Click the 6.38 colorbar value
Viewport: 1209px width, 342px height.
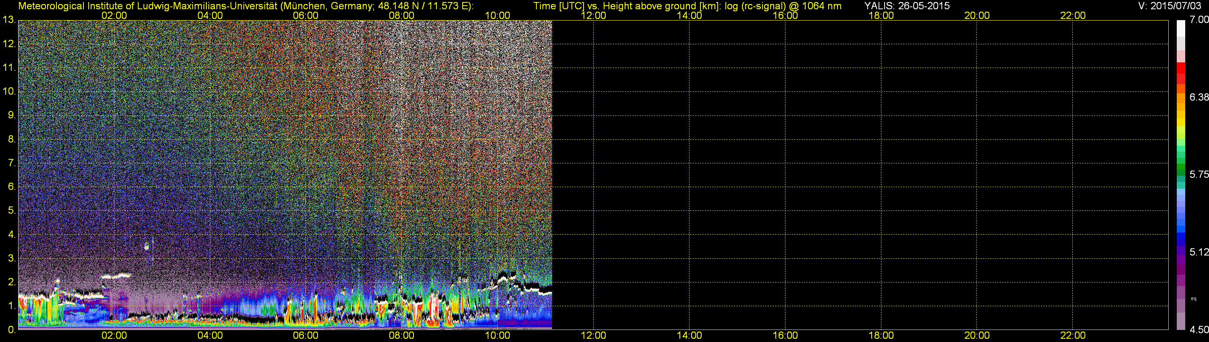point(1199,97)
